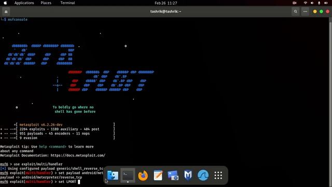Viewport: 332px width, 187px height.
Task: Click the screen recording camera indicator
Action: pos(295,3)
